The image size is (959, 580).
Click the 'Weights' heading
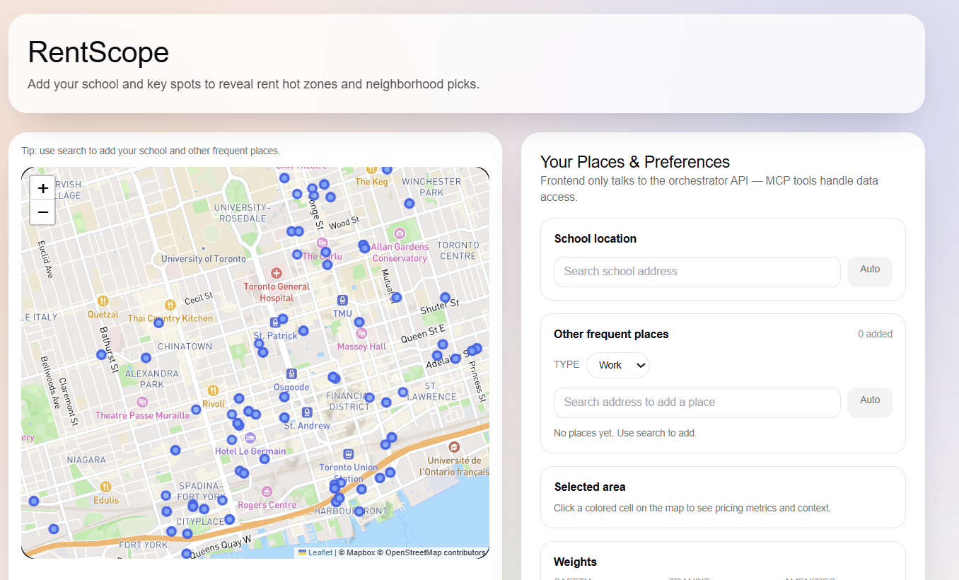pos(576,562)
